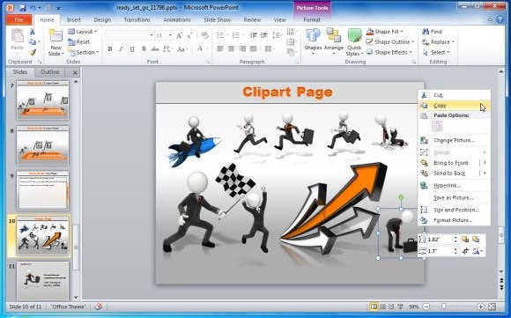Toggle Italic formatting
The height and width of the screenshot is (318, 511).
pyautogui.click(x=121, y=48)
